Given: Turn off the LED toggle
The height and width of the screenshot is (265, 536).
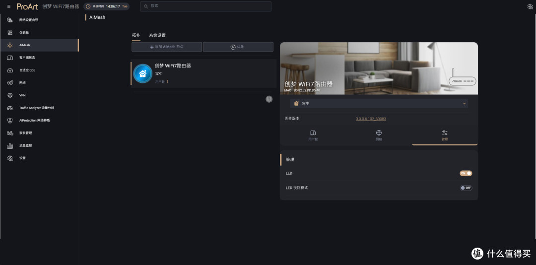Looking at the screenshot, I should [466, 173].
